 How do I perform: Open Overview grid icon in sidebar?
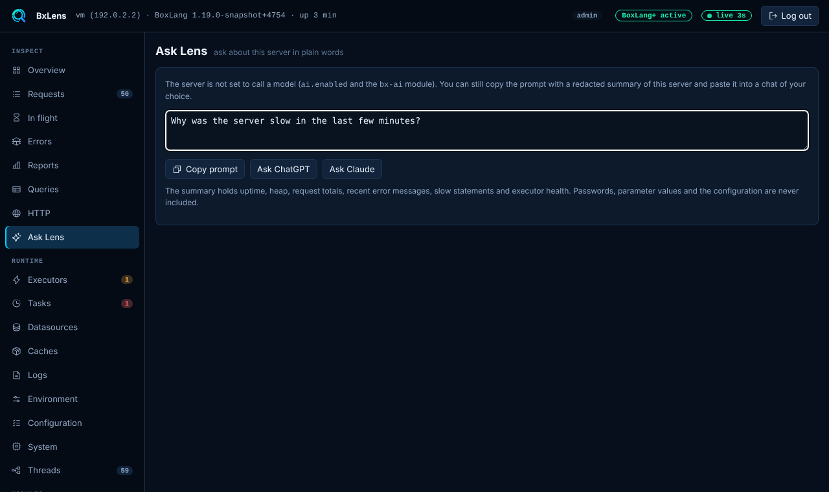pos(16,70)
